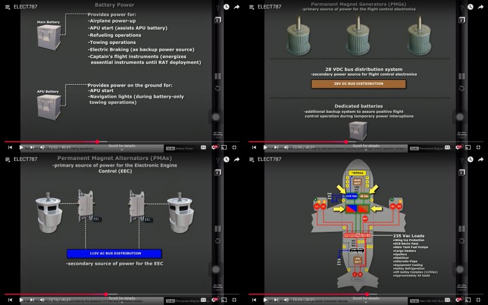488x305 pixels.
Task: Skip to next video in top-right PMG player
Action: pyautogui.click(x=276, y=148)
